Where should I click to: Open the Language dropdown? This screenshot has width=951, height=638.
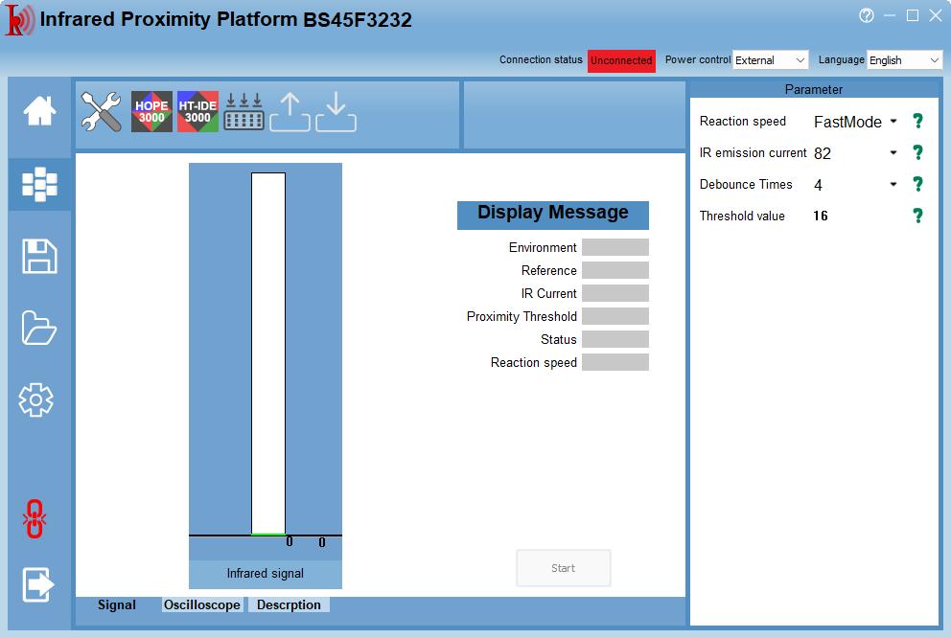pyautogui.click(x=904, y=60)
